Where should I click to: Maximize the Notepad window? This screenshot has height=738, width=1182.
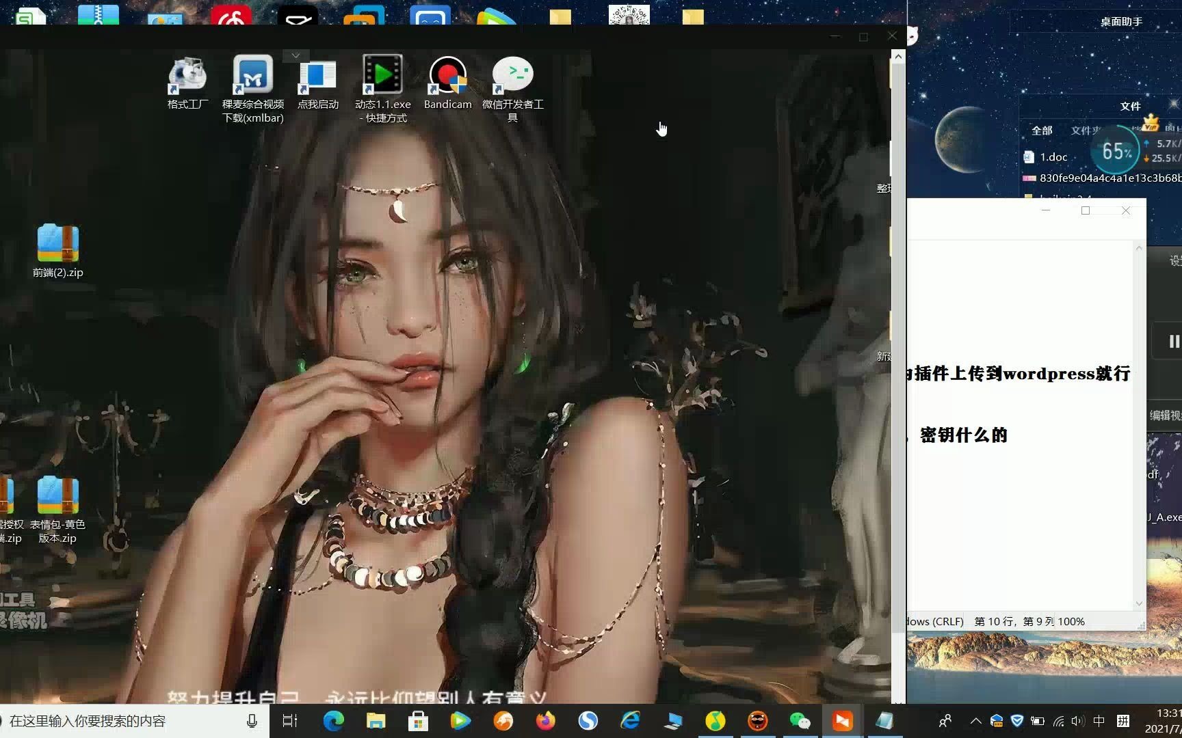pos(1085,210)
